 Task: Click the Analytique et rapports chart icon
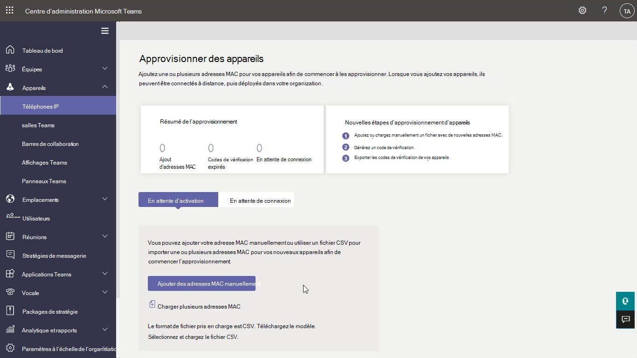tap(10, 330)
